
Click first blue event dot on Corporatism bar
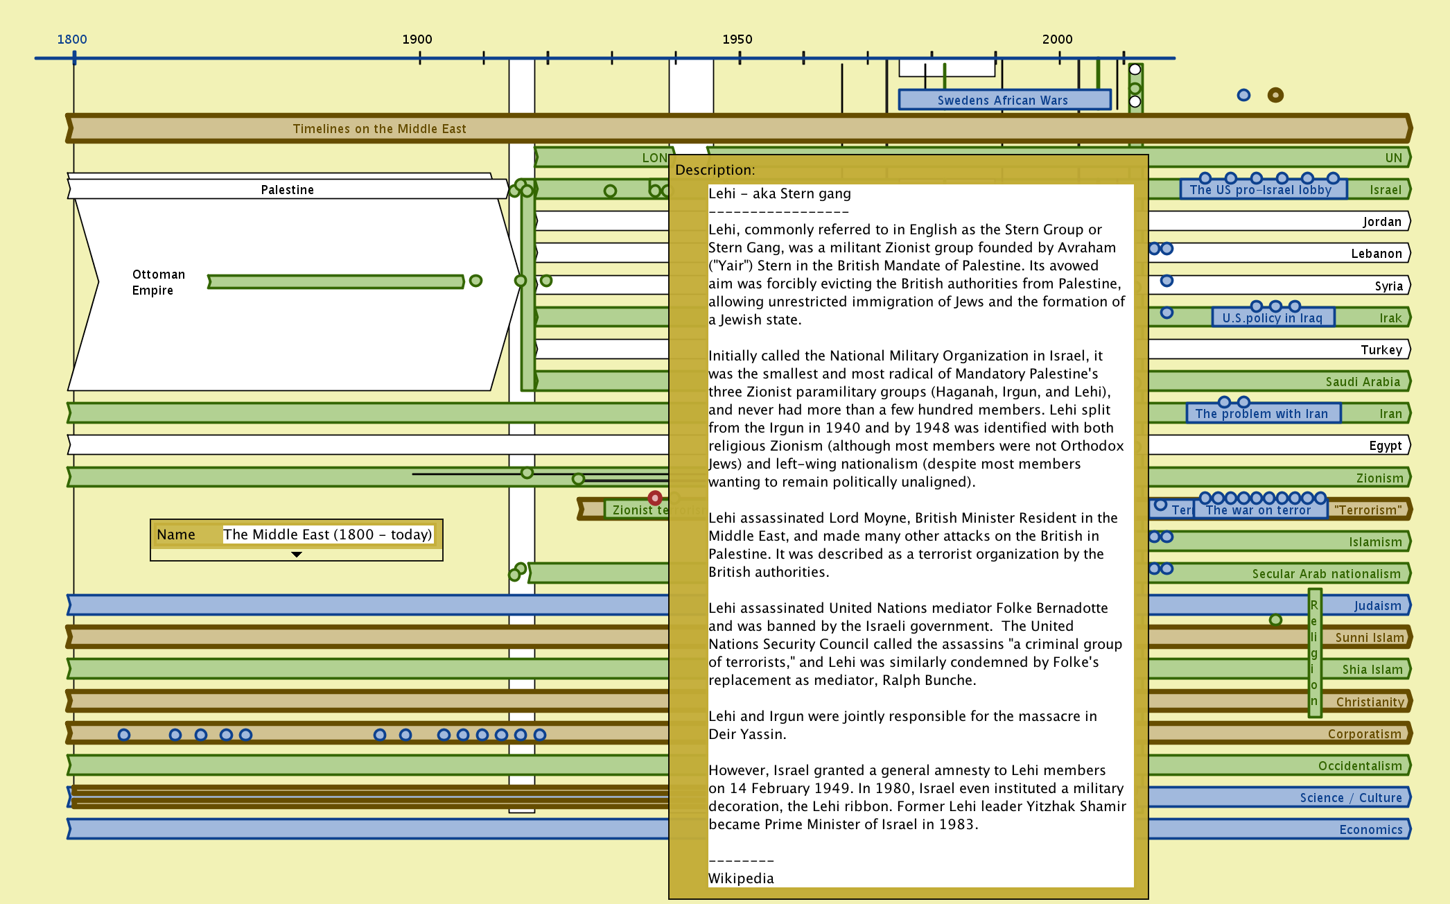[124, 735]
